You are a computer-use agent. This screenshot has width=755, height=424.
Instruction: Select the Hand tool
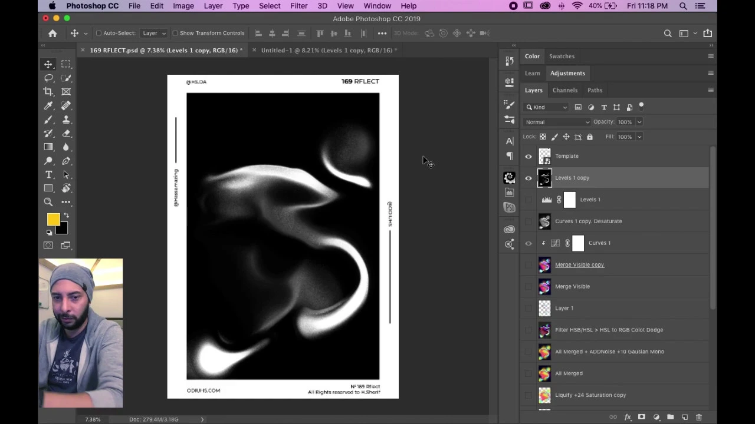(66, 188)
